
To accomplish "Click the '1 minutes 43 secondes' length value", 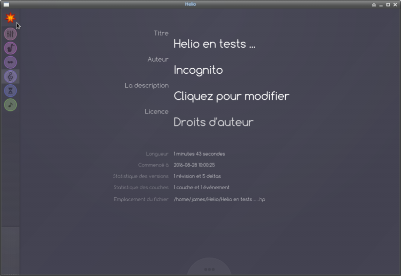I will 199,154.
